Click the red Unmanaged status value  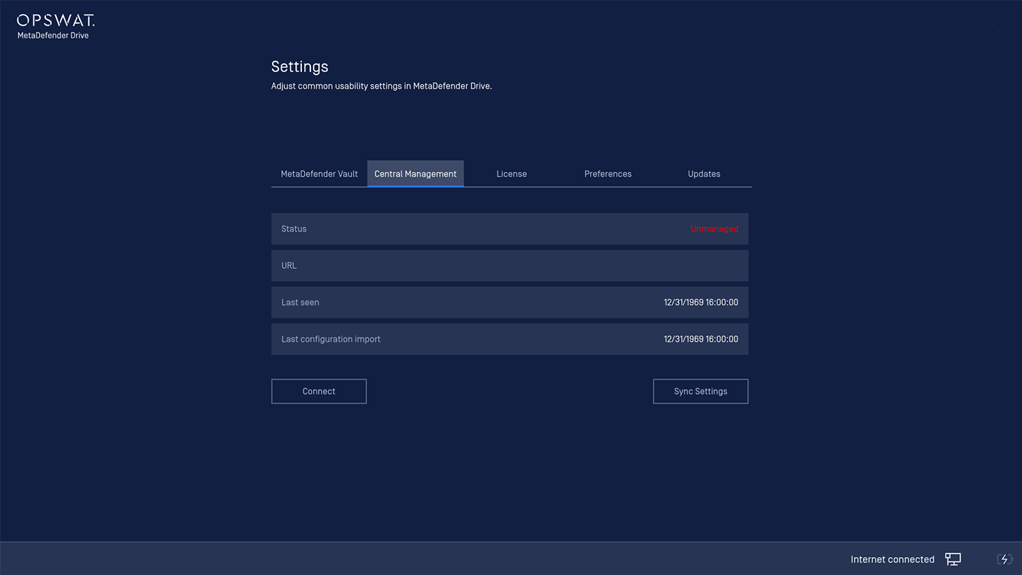(714, 229)
